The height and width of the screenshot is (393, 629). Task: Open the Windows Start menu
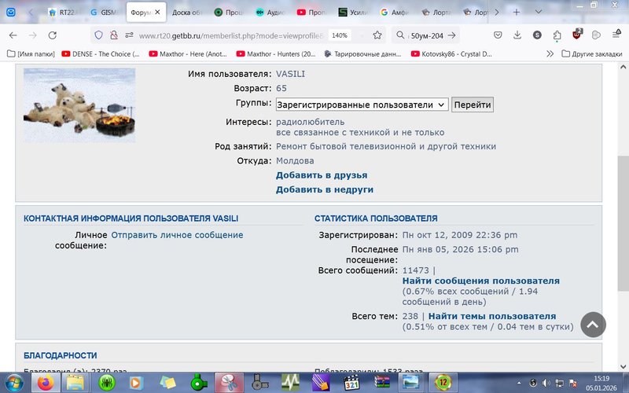[x=14, y=383]
